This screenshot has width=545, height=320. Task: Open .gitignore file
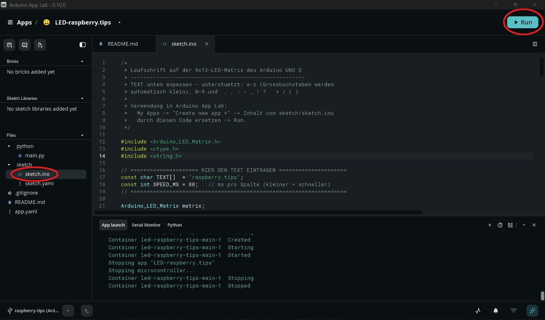[x=26, y=193]
